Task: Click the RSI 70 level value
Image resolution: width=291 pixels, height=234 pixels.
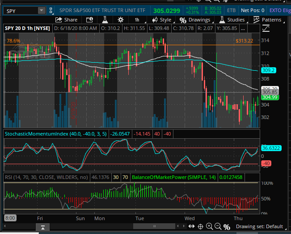Action: pos(125,177)
